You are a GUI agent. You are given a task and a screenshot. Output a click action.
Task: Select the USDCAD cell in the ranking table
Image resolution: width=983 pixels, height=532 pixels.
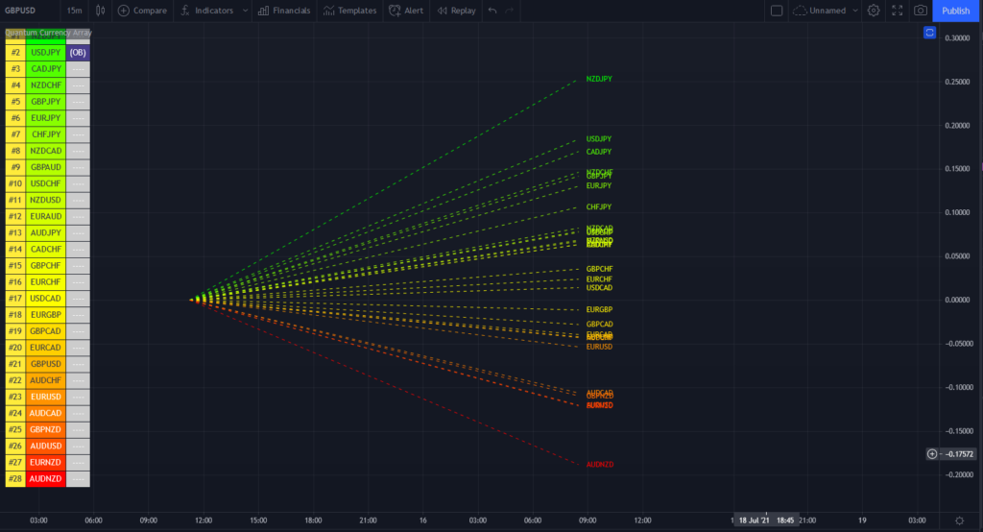coord(46,298)
